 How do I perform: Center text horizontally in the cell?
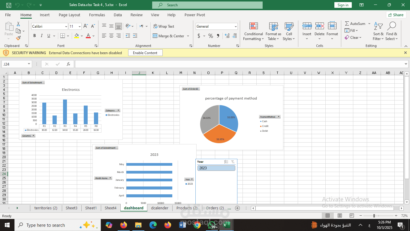pyautogui.click(x=111, y=36)
